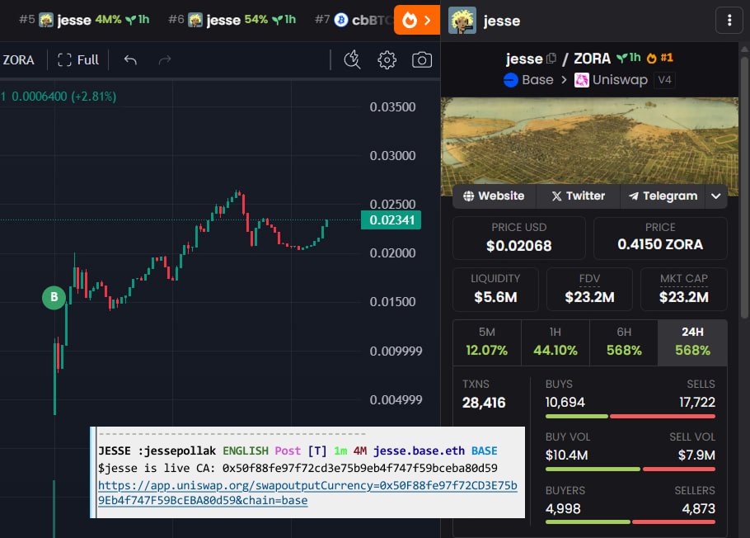Select the 5M price change tab
Screen dimensions: 750x538
tap(486, 342)
